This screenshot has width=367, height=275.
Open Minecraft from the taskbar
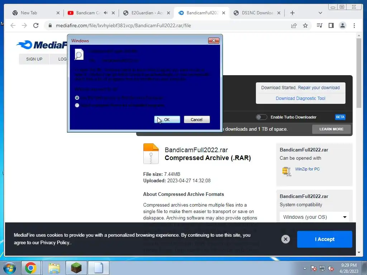coord(76,268)
